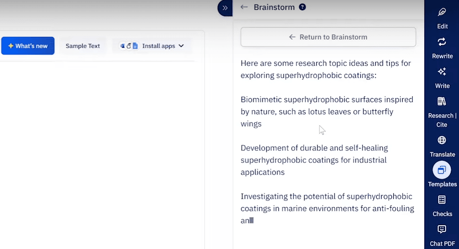Image resolution: width=459 pixels, height=249 pixels.
Task: Click the Google Docs icon in Install apps
Action: (135, 46)
